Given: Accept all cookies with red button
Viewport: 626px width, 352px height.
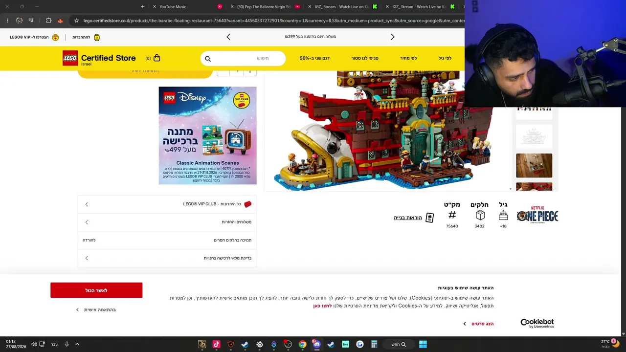Looking at the screenshot, I should tap(96, 290).
